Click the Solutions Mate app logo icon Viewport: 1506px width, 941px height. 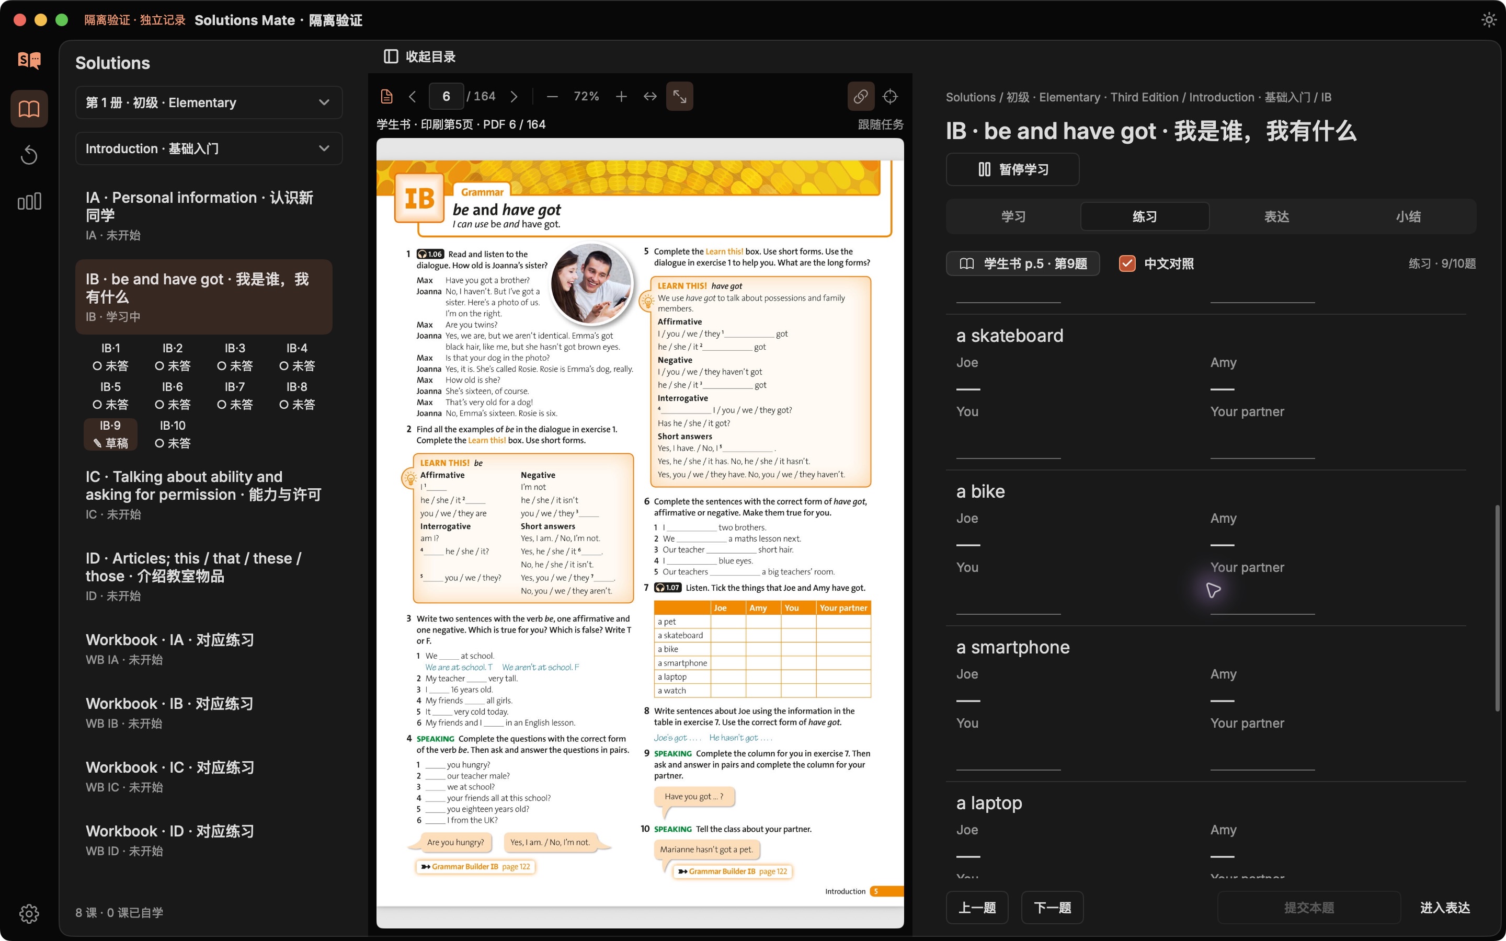pos(29,60)
